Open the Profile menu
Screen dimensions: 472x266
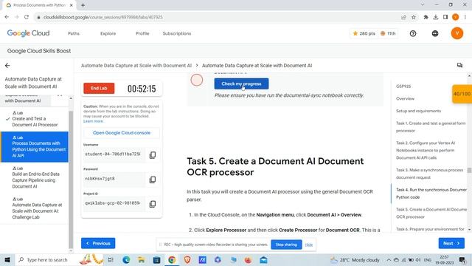click(x=142, y=33)
